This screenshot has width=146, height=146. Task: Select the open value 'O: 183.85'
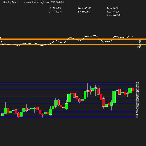pyautogui.click(x=55, y=8)
